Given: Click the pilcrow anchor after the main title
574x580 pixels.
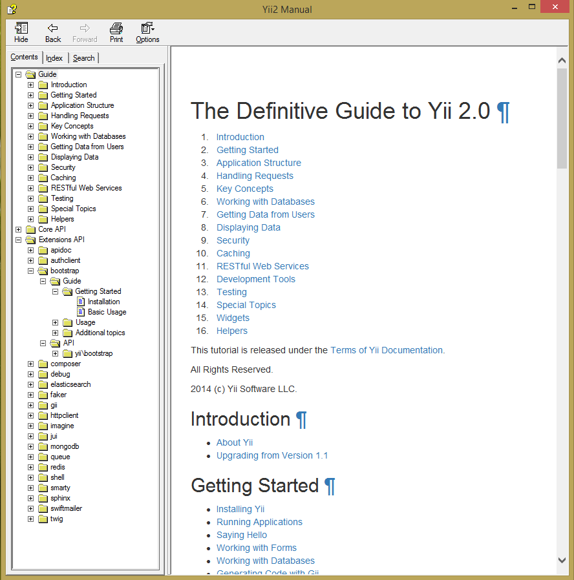Looking at the screenshot, I should tap(503, 112).
